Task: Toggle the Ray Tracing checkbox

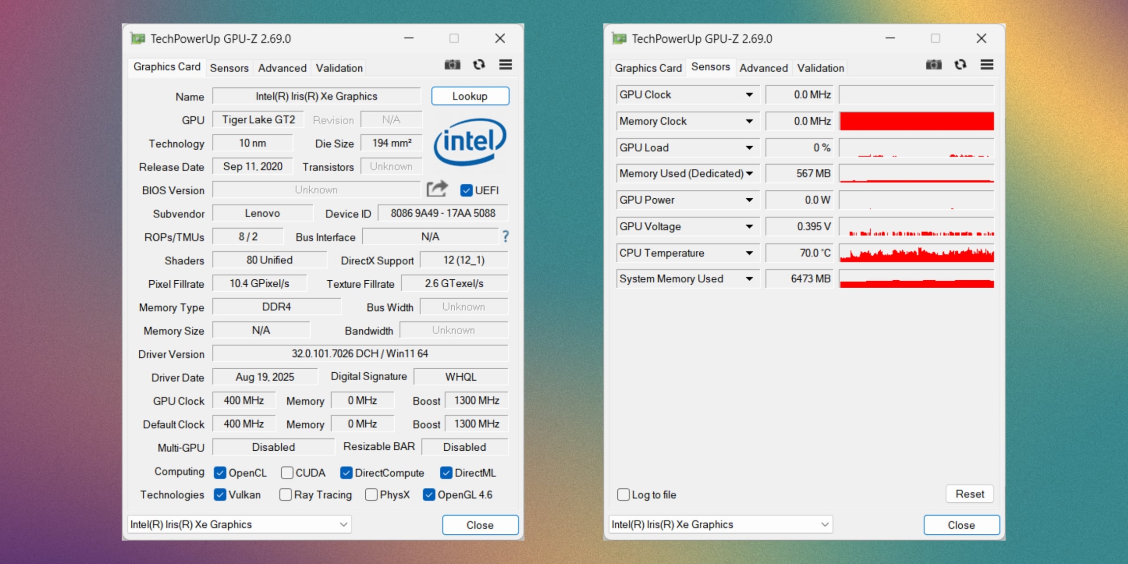Action: [286, 495]
